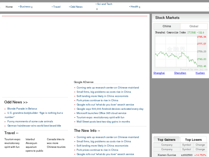The height and width of the screenshot is (157, 209).
Task: Open the Shenzhen index link
Action: [x=180, y=73]
